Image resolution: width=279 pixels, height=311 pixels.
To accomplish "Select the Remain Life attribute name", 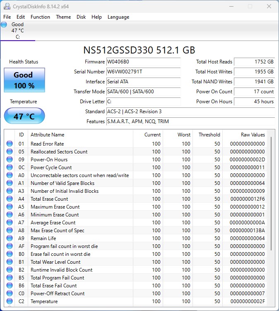I will (43, 238).
